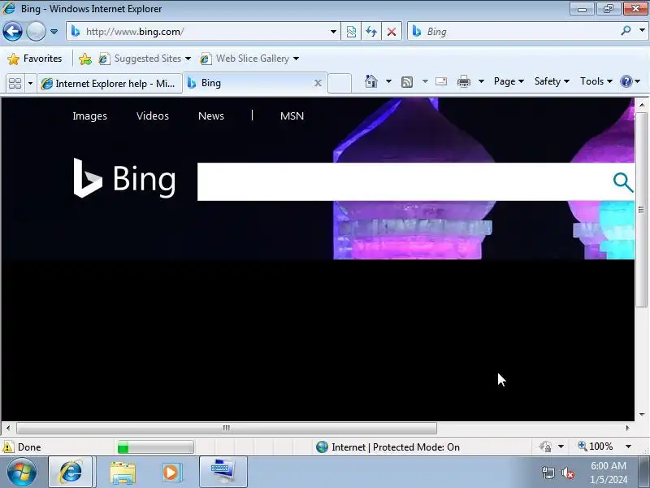The image size is (650, 488).
Task: Open a new blank tab
Action: 340,84
